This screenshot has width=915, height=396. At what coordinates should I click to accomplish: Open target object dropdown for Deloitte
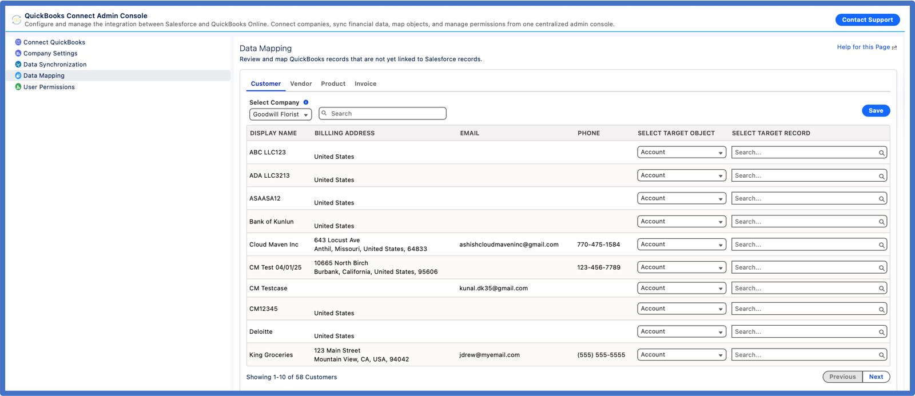point(682,331)
